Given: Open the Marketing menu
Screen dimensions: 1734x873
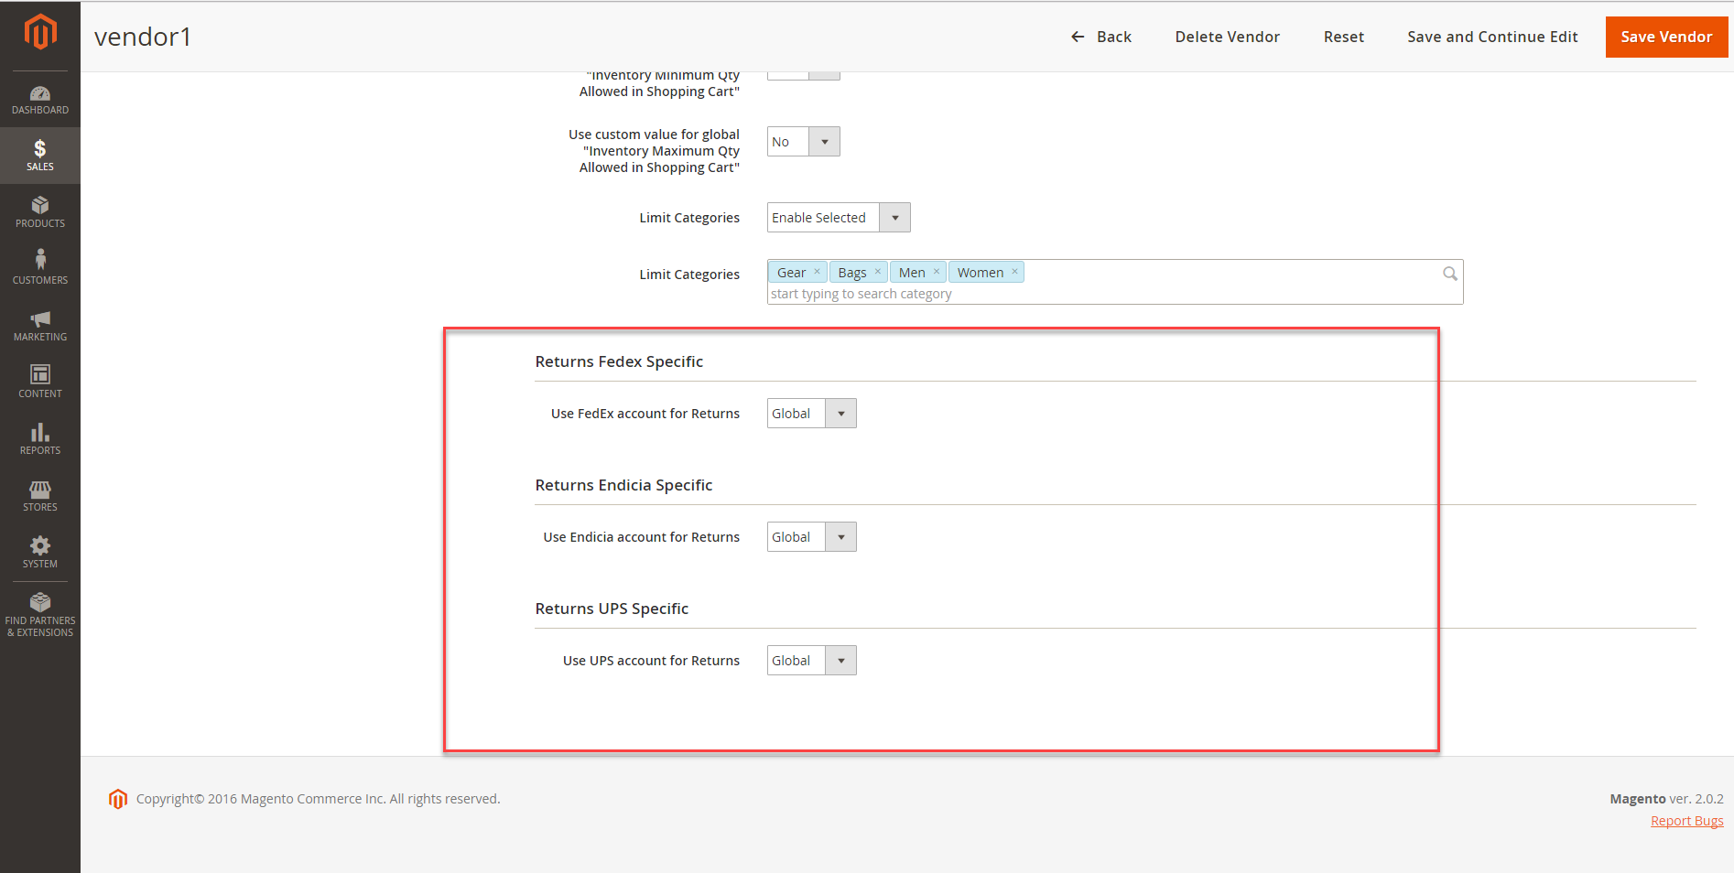Looking at the screenshot, I should pos(40,326).
